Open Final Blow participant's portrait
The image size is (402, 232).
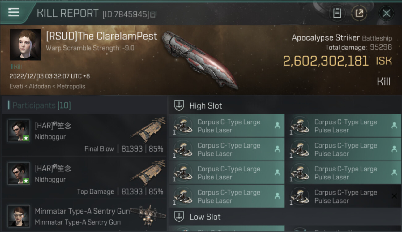click(x=19, y=131)
